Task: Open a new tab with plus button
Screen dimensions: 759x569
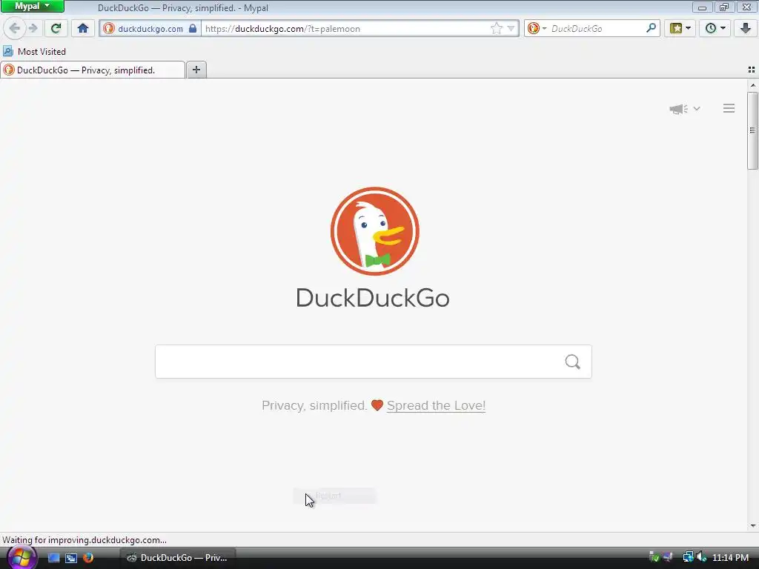Action: tap(196, 70)
